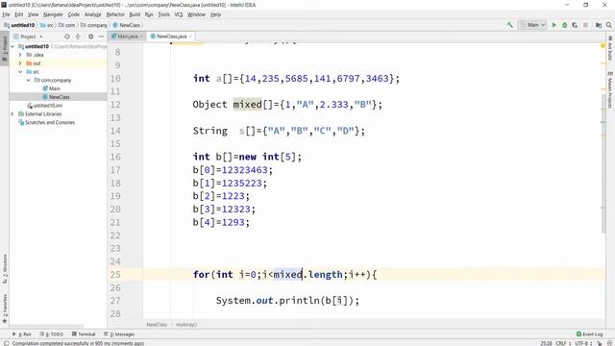Close the Main.java tab
Image resolution: width=615 pixels, height=346 pixels.
point(141,37)
